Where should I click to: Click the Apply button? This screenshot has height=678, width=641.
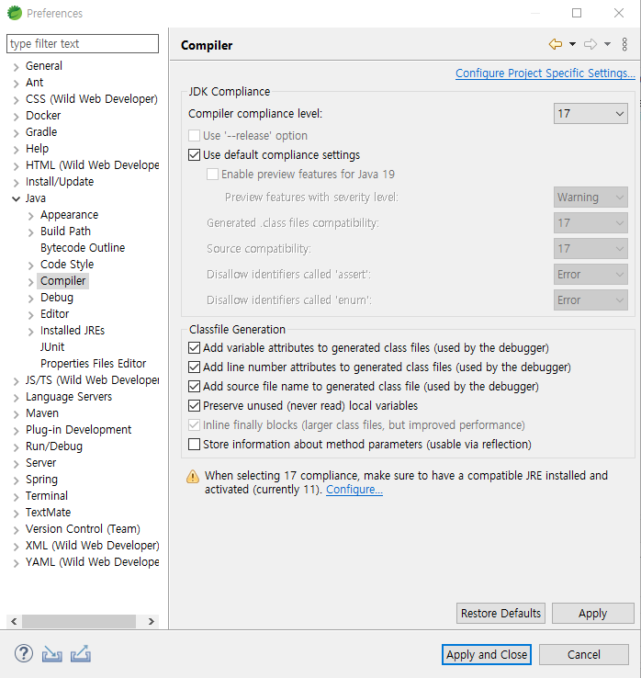(592, 613)
